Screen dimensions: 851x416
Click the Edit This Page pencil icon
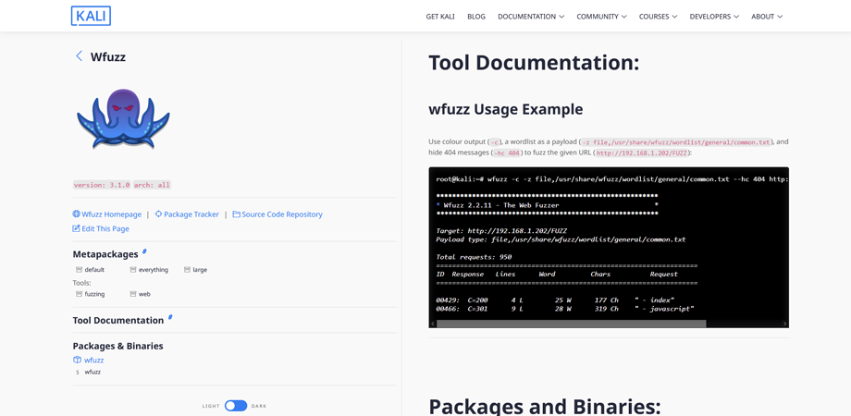coord(77,228)
